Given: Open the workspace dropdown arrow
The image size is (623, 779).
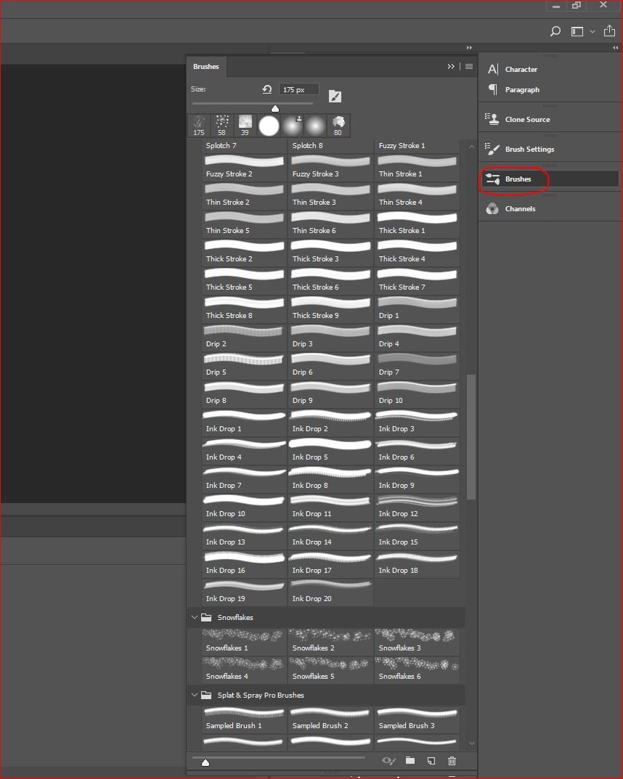Looking at the screenshot, I should pos(593,32).
